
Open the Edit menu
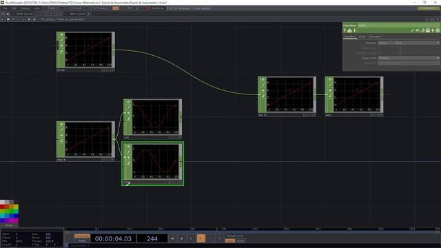click(x=14, y=8)
